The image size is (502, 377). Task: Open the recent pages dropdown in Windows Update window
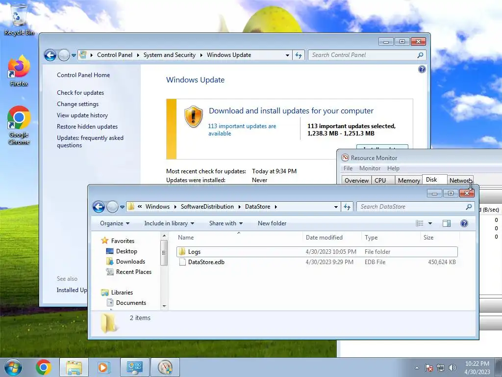pyautogui.click(x=74, y=55)
